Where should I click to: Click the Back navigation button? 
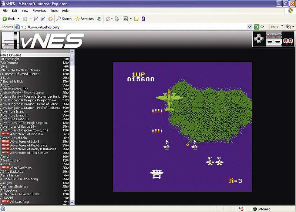pyautogui.click(x=9, y=19)
